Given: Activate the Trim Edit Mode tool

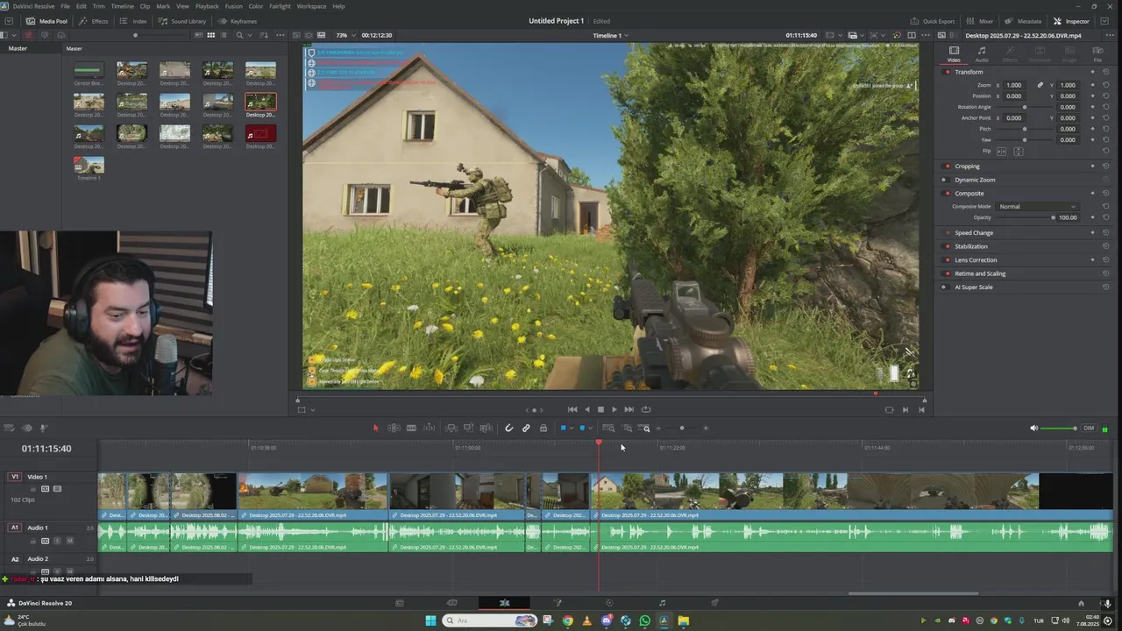Looking at the screenshot, I should coord(394,428).
